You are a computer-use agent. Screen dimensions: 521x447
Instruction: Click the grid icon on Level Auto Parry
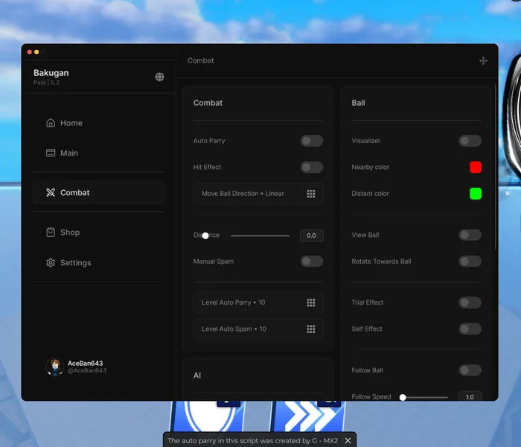point(310,302)
